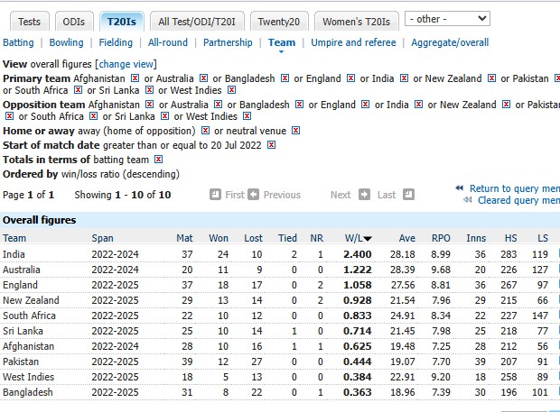Click the Pakistan team row name
Screen dimensions: 560x412
point(21,362)
